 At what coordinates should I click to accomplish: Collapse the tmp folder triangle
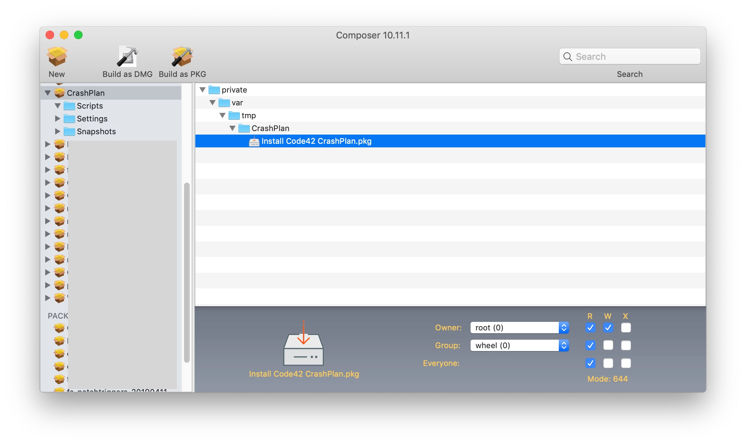[x=222, y=115]
